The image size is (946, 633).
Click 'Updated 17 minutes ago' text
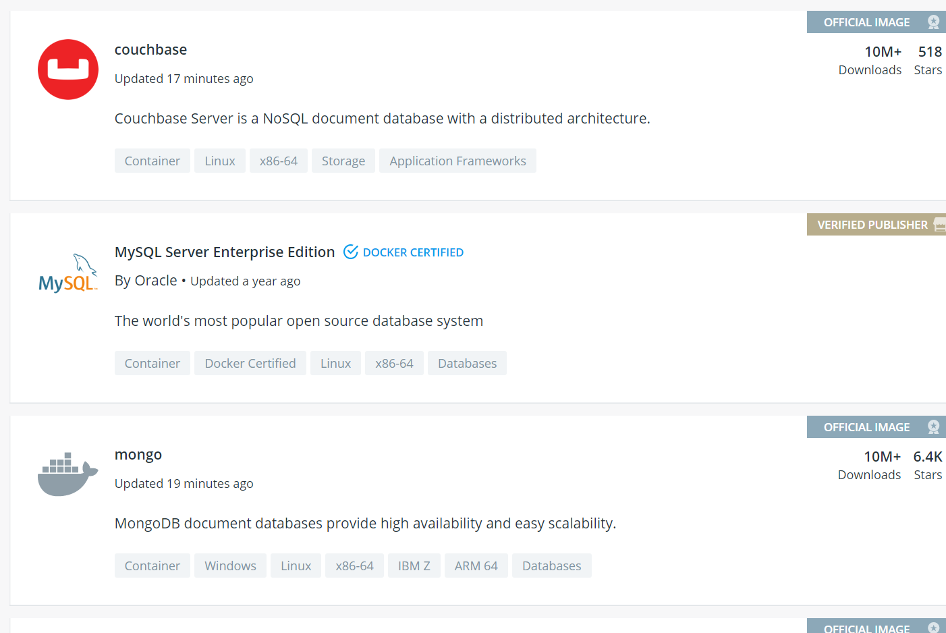[x=184, y=79]
